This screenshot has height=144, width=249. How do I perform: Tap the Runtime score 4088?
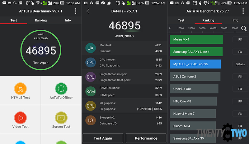[x=158, y=51]
